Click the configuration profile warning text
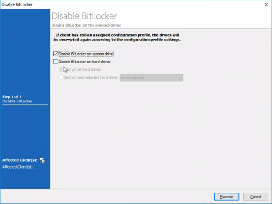 point(117,37)
